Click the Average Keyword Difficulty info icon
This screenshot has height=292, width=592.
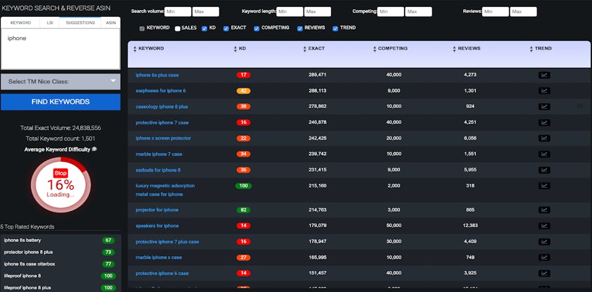[94, 149]
